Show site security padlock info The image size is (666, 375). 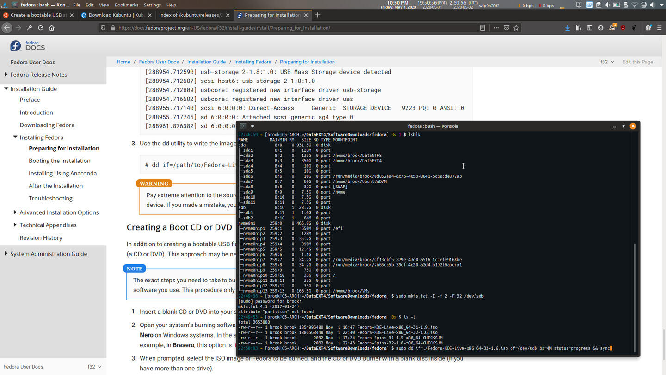tap(113, 28)
